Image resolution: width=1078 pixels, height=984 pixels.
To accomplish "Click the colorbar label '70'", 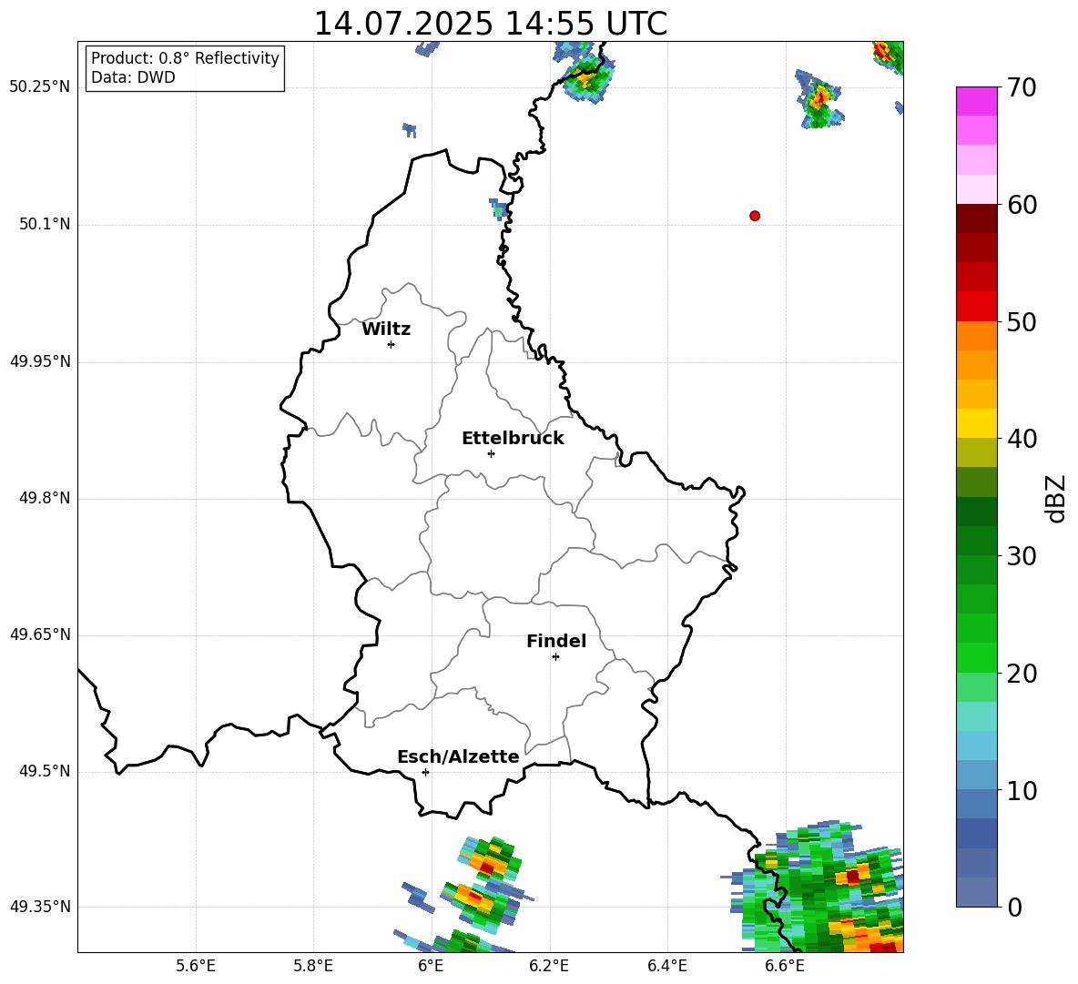I will click(x=1022, y=87).
